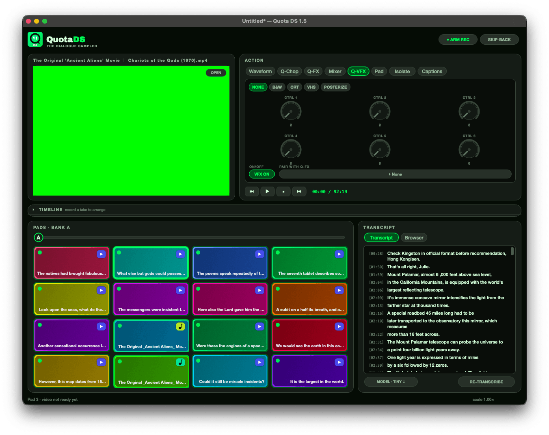Skip to start of video transport button

[x=252, y=191]
